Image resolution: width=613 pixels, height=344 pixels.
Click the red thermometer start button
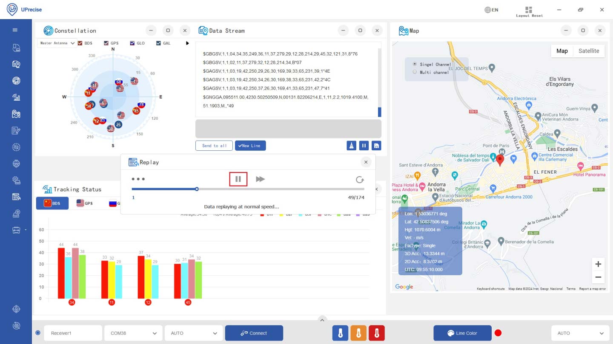coord(377,333)
